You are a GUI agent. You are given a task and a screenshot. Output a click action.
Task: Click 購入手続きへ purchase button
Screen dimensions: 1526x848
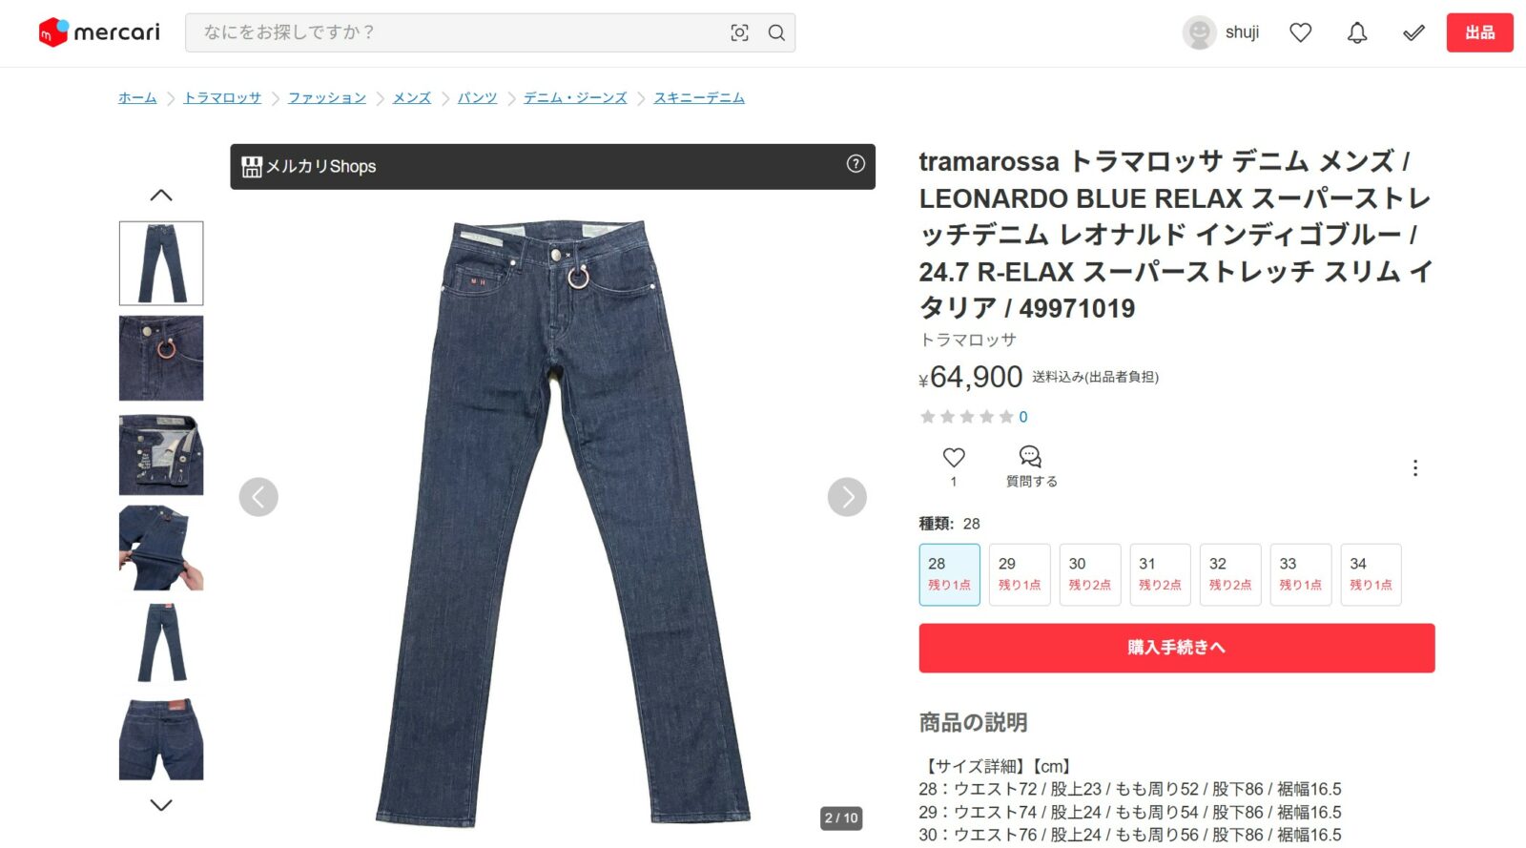pos(1177,648)
